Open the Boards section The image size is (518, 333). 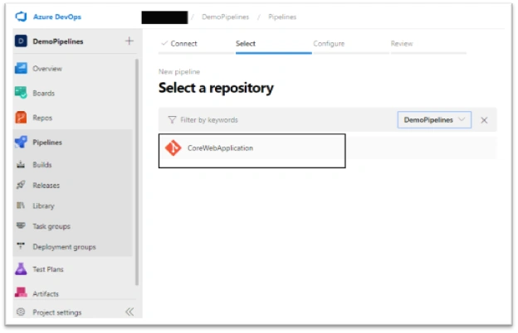pos(44,94)
